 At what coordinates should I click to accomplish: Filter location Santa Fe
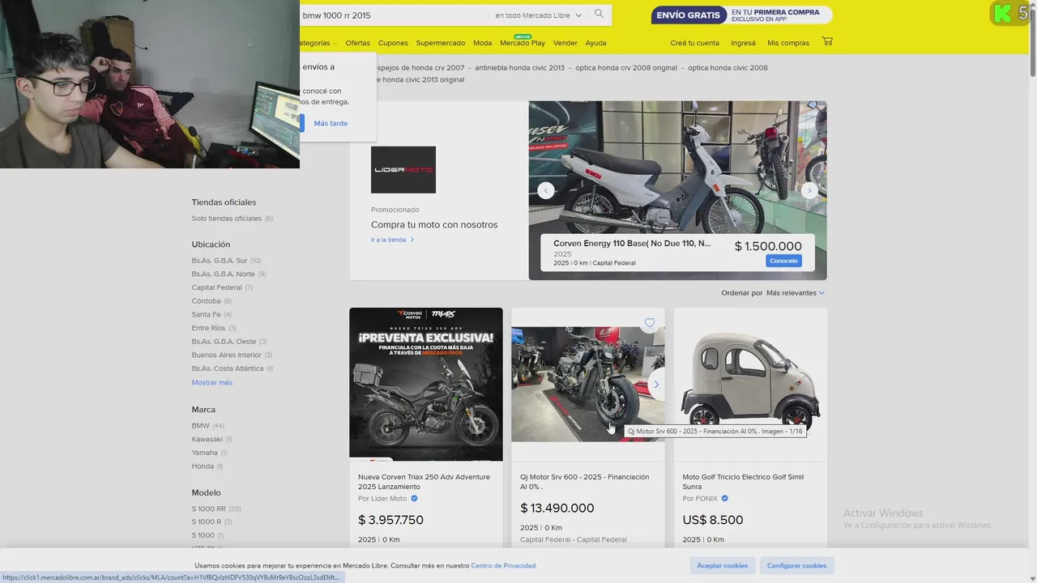coord(211,314)
